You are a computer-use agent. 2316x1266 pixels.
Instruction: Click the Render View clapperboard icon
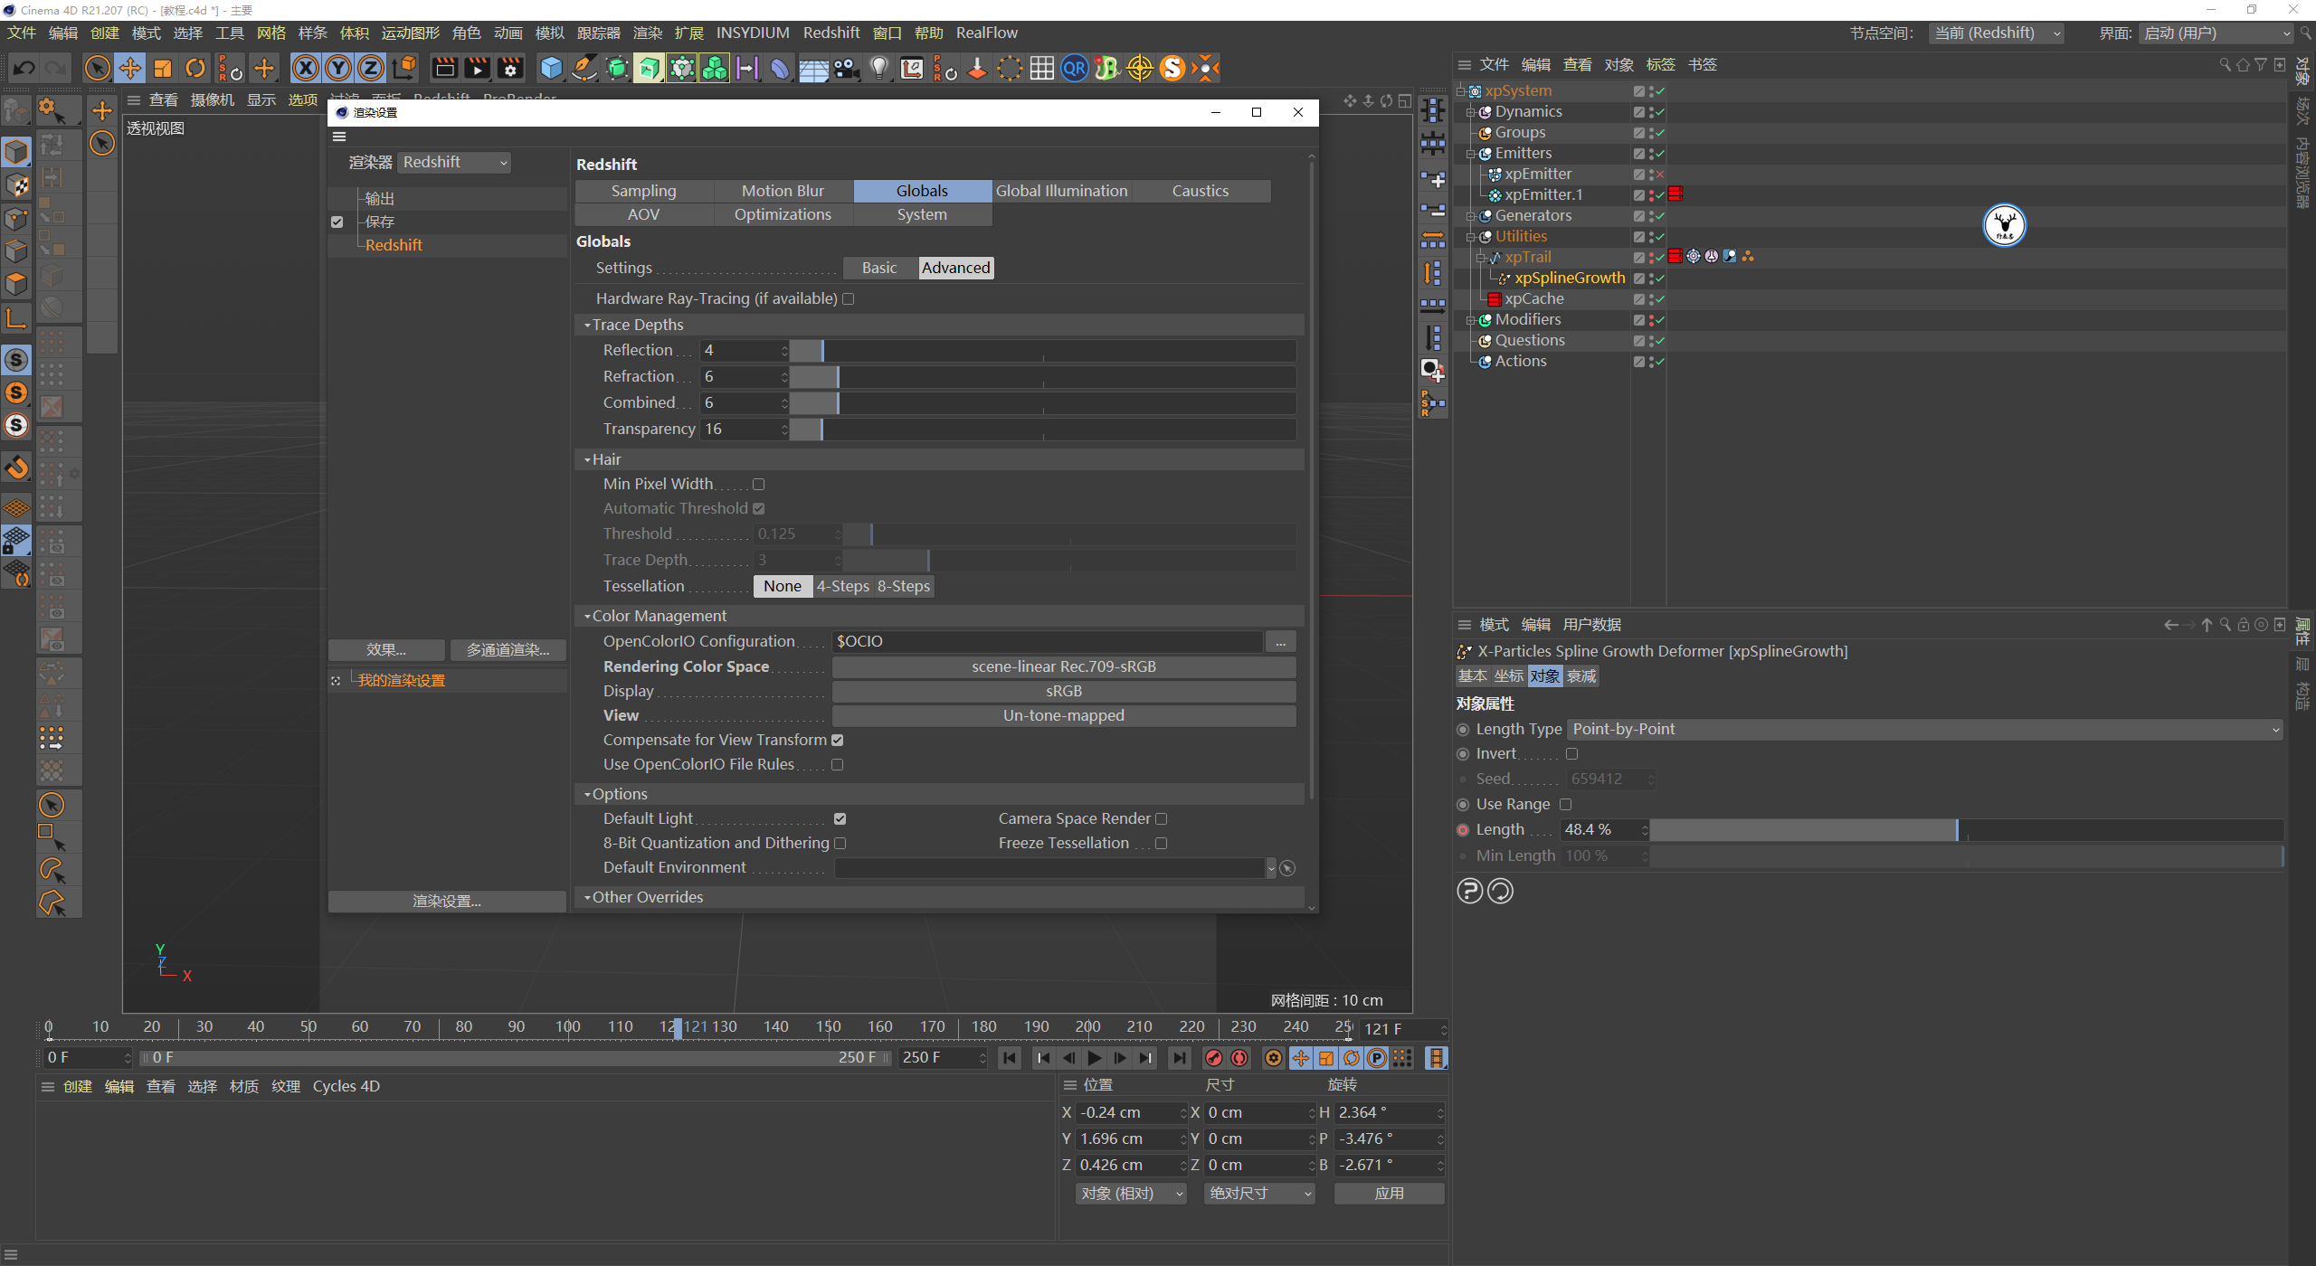pos(444,68)
